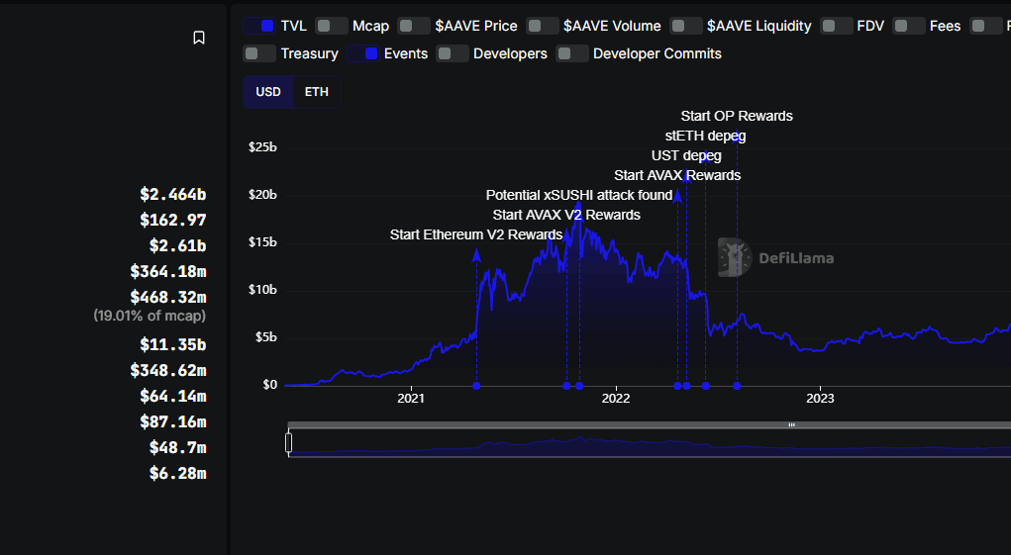Click the $25b y-axis label

coord(262,147)
